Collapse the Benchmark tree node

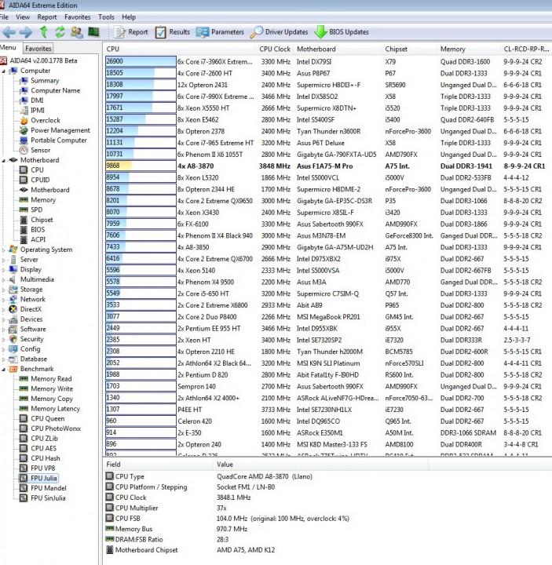(4, 370)
